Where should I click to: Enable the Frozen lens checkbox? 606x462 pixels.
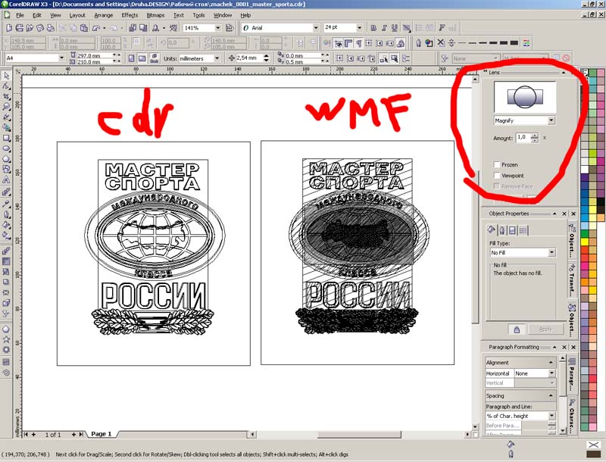(497, 164)
